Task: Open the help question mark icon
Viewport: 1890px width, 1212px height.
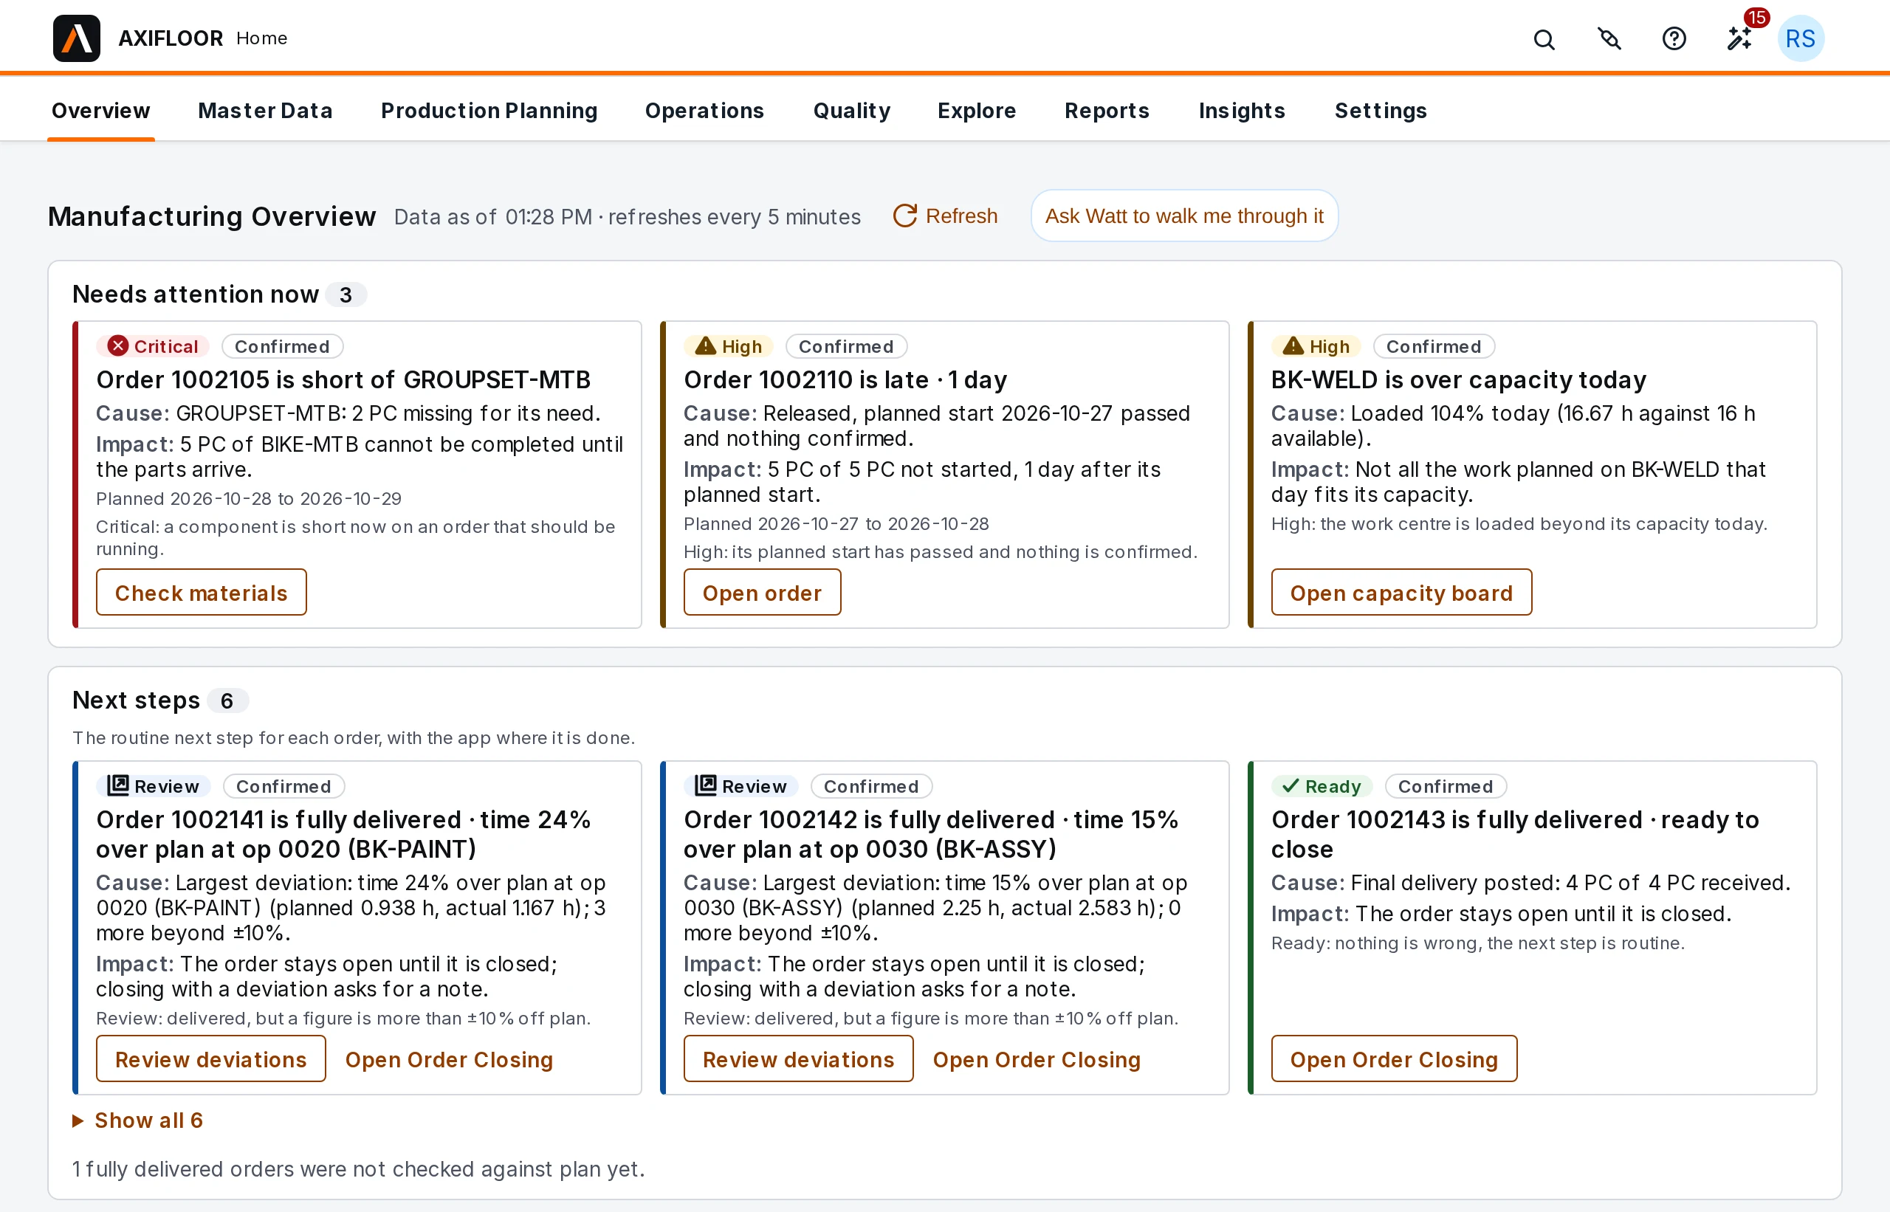Action: click(1674, 38)
